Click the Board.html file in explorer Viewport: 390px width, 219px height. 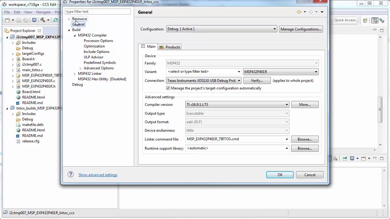click(31, 92)
